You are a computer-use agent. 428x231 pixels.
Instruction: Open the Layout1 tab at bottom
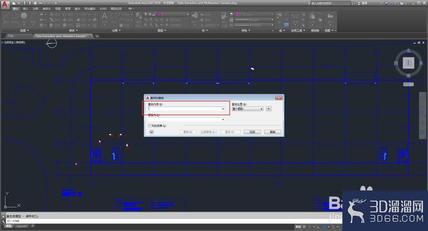pyautogui.click(x=21, y=226)
